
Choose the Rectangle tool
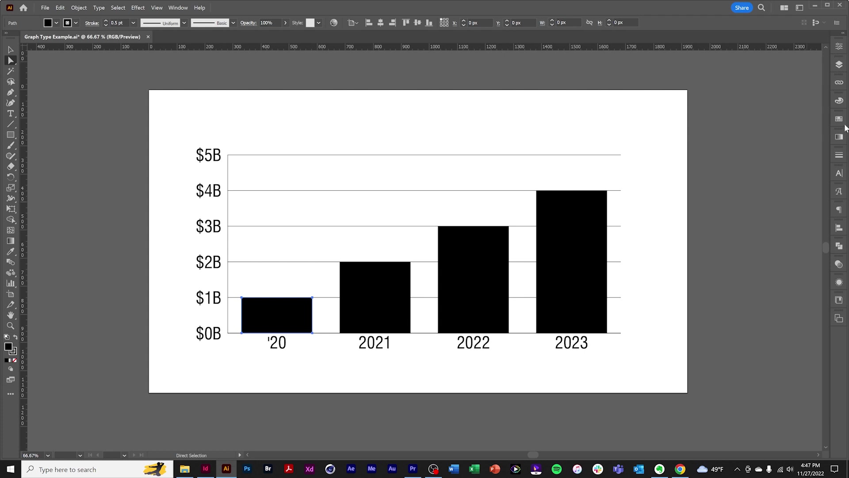[x=11, y=135]
